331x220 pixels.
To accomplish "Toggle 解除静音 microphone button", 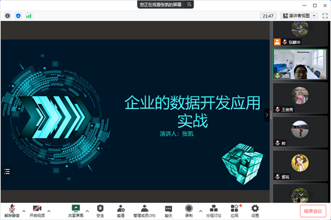I will point(12,211).
